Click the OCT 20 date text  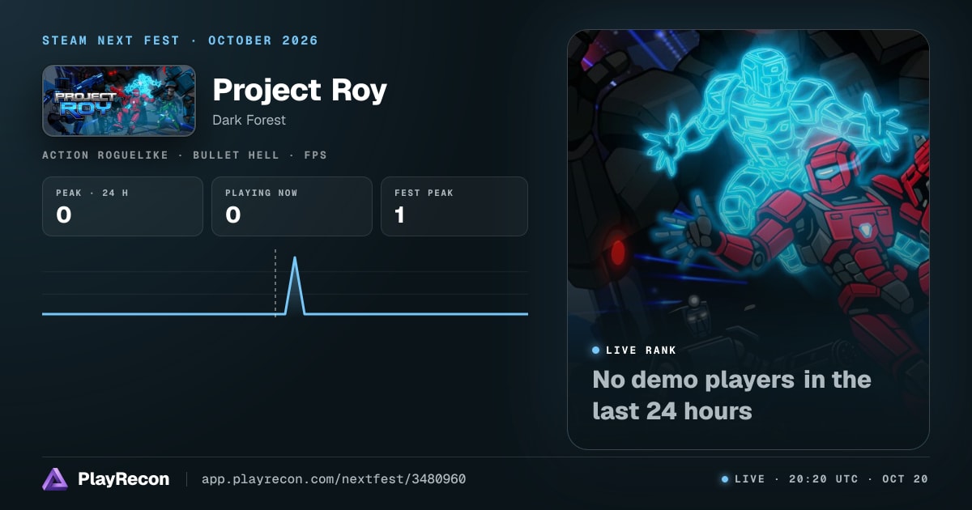click(905, 479)
